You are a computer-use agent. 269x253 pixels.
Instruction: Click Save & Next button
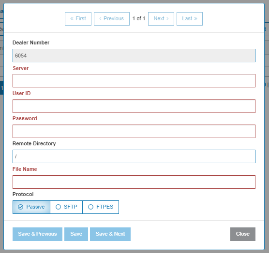click(x=110, y=234)
